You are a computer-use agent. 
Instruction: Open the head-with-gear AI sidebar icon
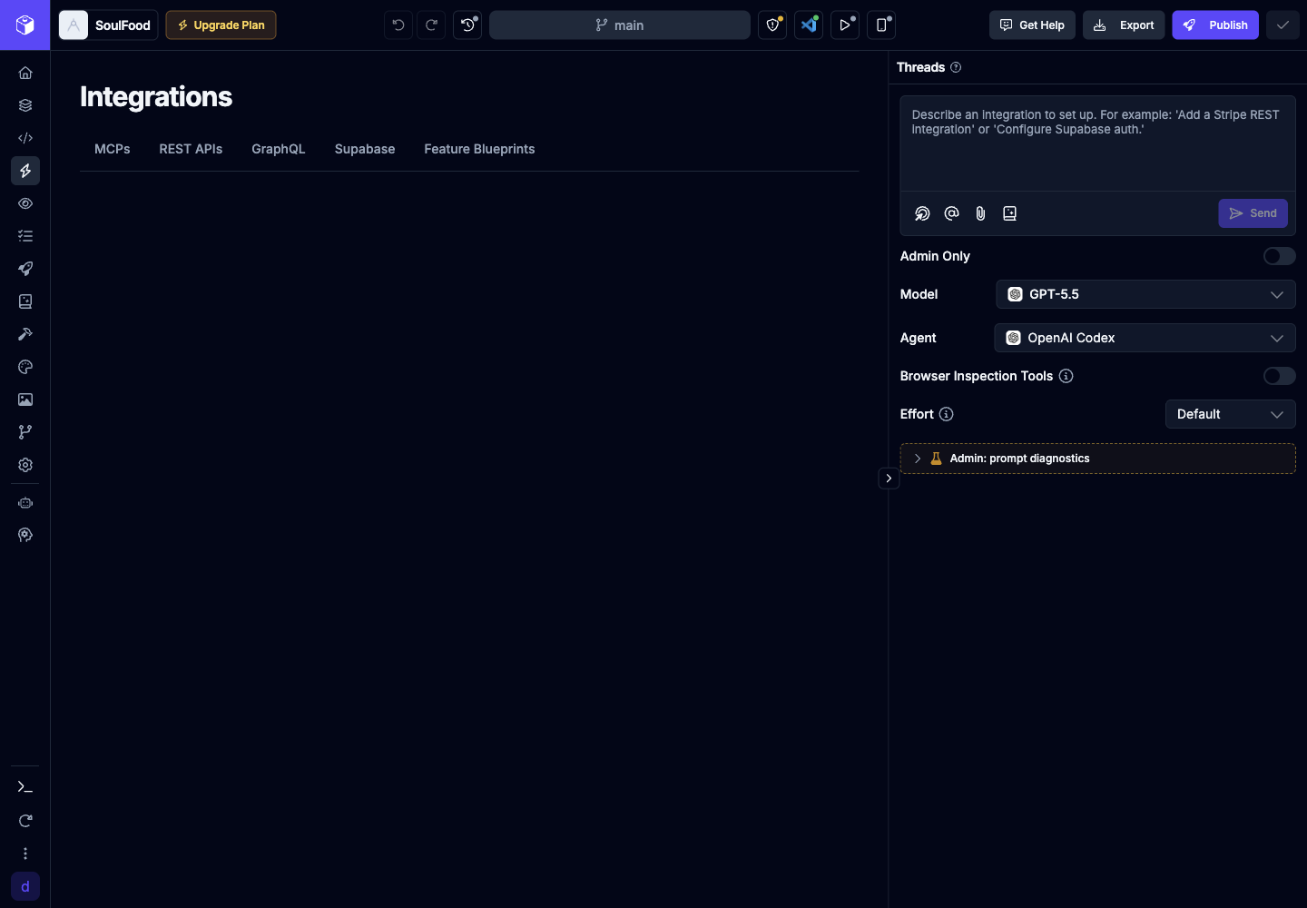pos(25,536)
